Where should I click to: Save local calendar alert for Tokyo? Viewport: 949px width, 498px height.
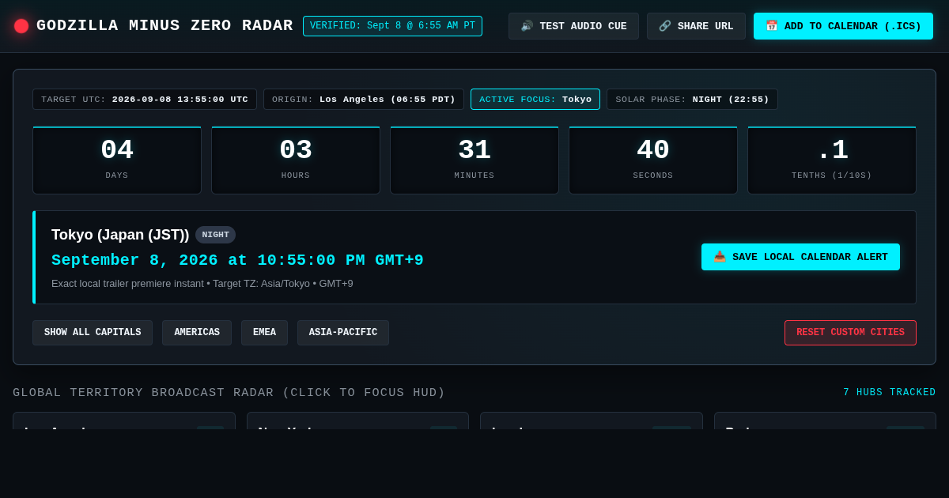coord(800,257)
